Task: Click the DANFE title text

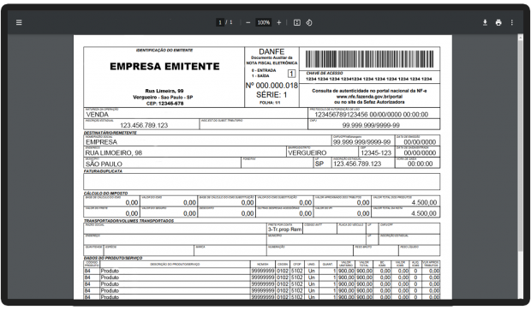Action: [x=271, y=51]
